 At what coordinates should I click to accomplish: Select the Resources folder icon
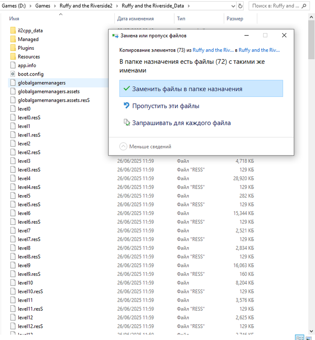coord(13,57)
